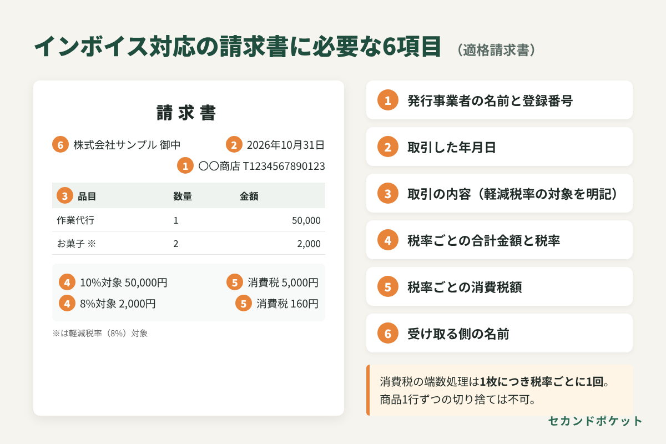The height and width of the screenshot is (444, 666).
Task: Click the '金額' column header
Action: pos(249,196)
